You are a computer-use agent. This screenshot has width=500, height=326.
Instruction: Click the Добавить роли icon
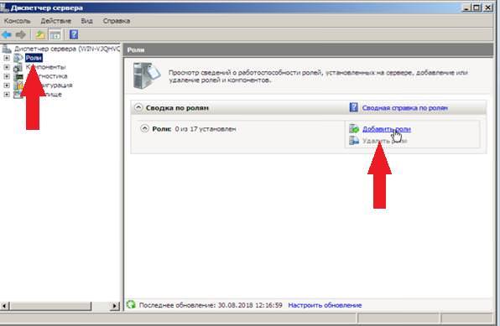(354, 129)
